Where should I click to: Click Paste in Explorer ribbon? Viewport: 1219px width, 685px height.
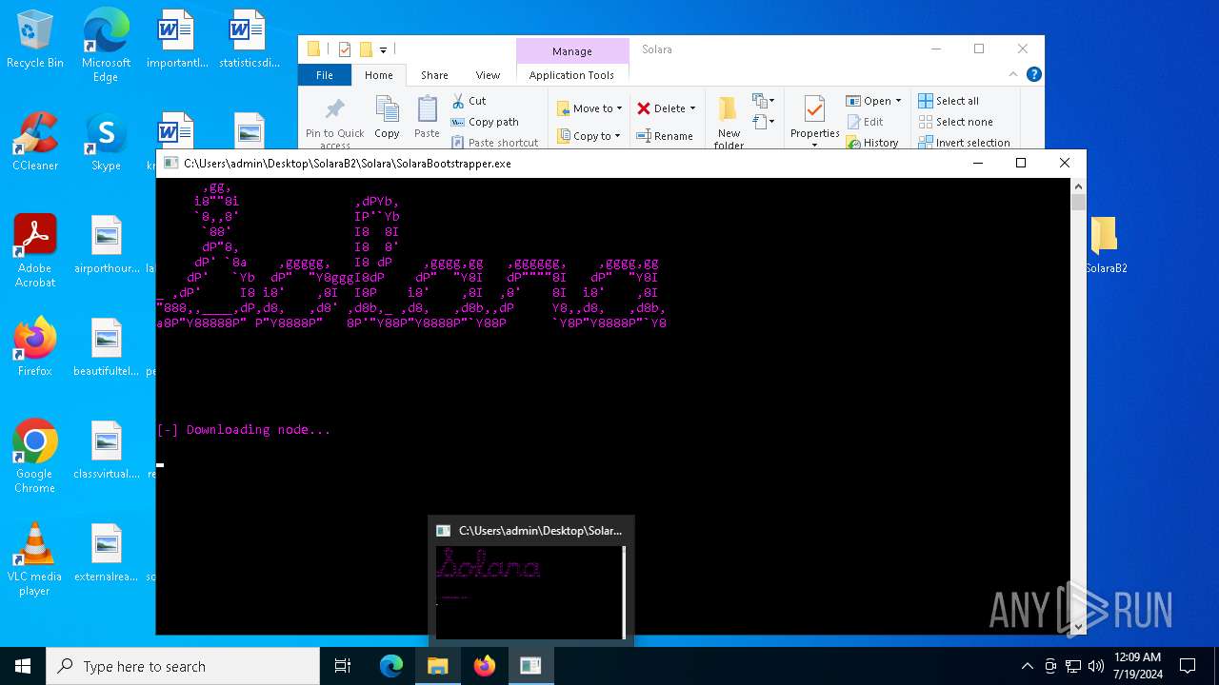pyautogui.click(x=427, y=118)
